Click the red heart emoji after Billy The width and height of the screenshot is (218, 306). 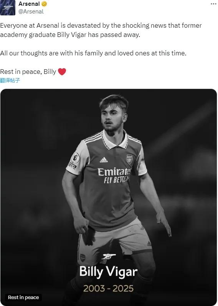click(x=62, y=72)
